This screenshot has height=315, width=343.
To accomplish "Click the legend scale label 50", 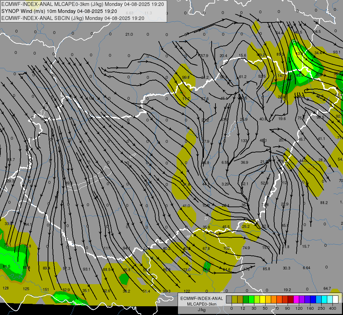I will pyautogui.click(x=265, y=308).
